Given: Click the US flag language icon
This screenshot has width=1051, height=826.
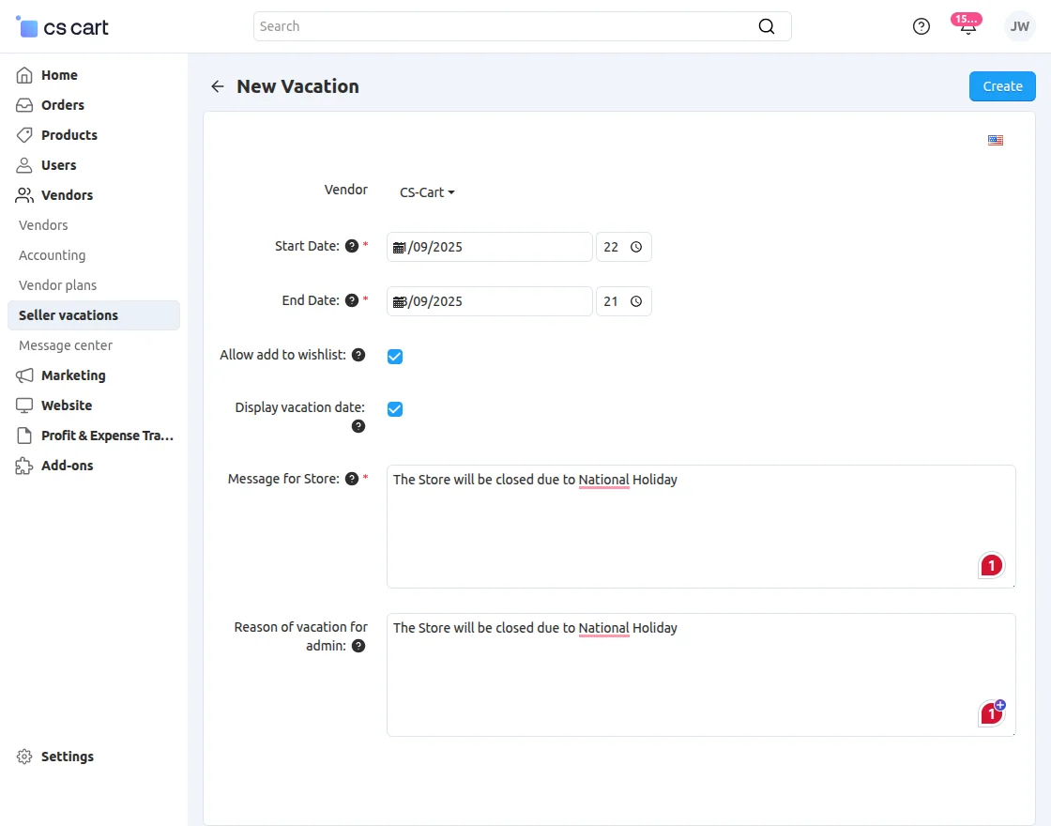Looking at the screenshot, I should pyautogui.click(x=996, y=141).
